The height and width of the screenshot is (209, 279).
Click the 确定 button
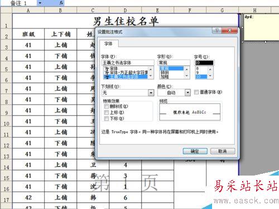[195, 151]
